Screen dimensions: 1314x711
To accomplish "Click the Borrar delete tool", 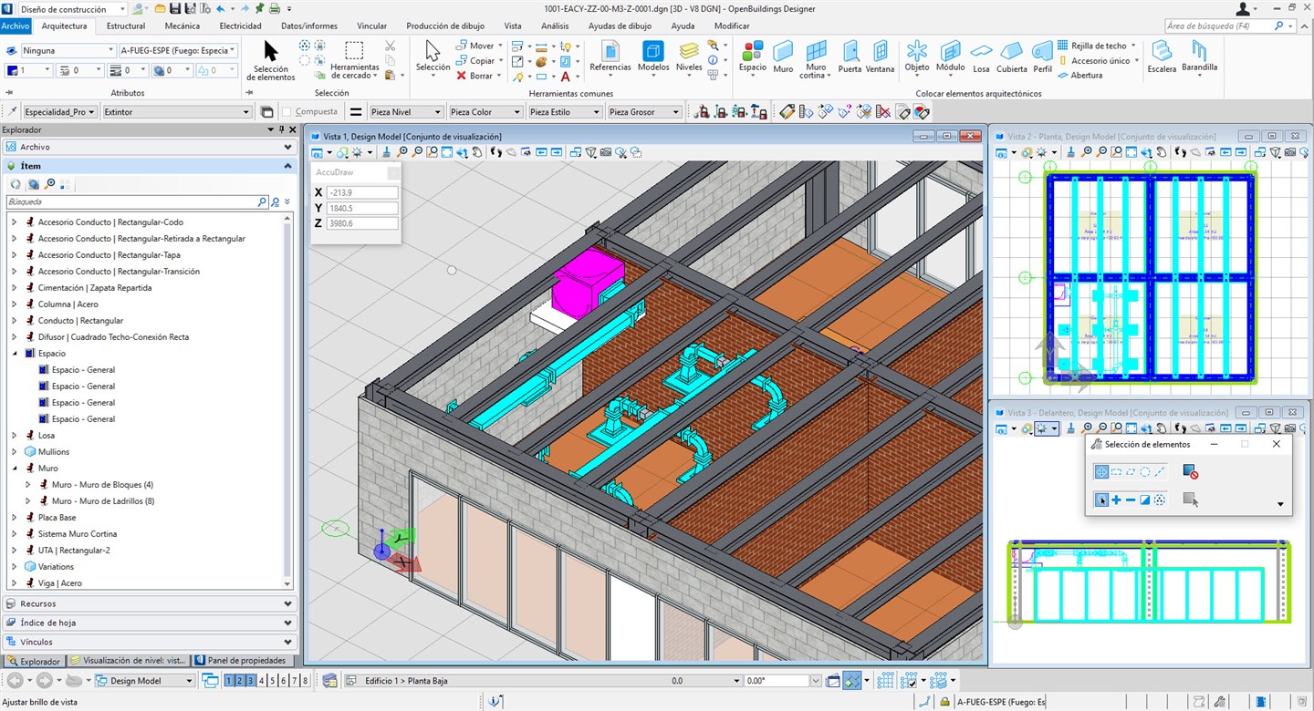I will point(474,77).
